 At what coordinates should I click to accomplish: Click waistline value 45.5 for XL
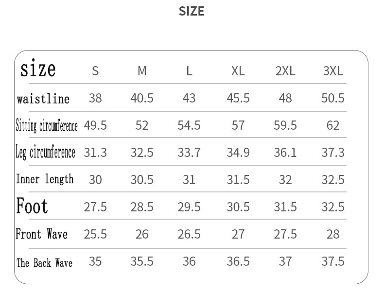coord(238,98)
